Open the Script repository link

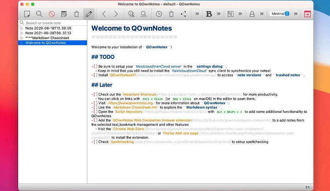[129, 112]
